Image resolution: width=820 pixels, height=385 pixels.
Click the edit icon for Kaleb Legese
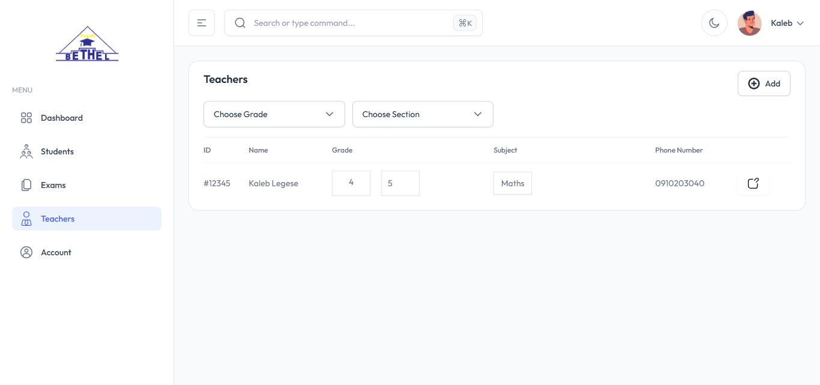753,183
